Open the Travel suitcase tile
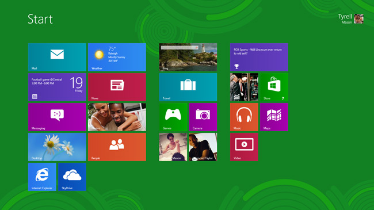The image size is (374, 210). click(x=188, y=87)
